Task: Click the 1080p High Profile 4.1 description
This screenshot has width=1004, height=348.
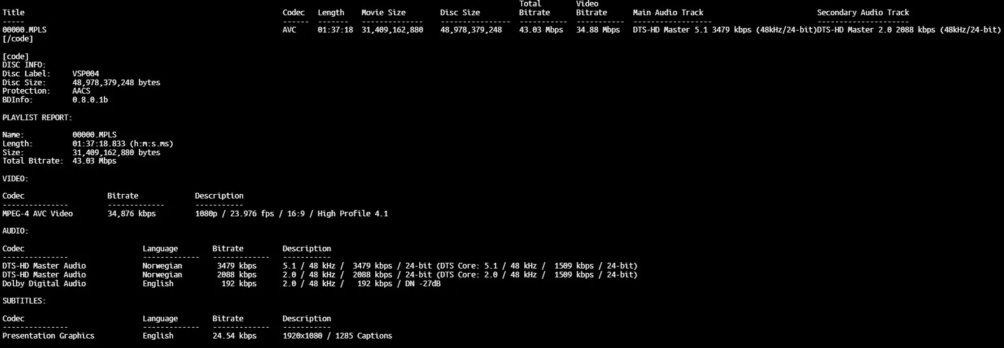Action: point(291,214)
